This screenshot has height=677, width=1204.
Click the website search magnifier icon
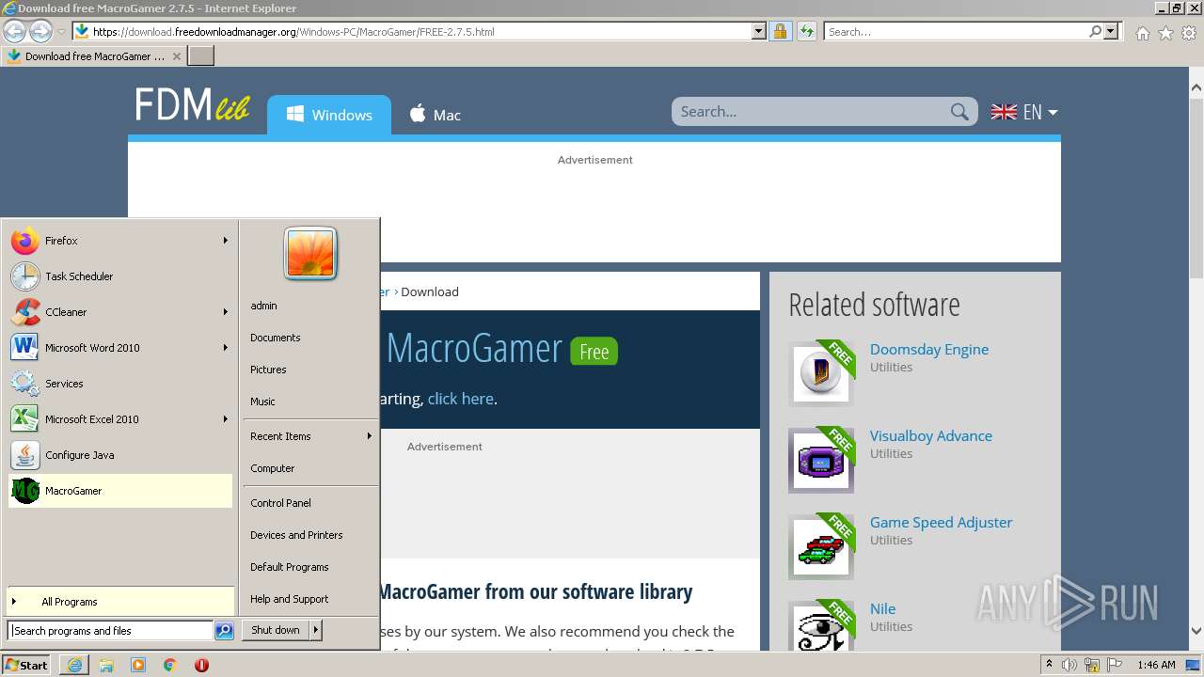point(959,112)
